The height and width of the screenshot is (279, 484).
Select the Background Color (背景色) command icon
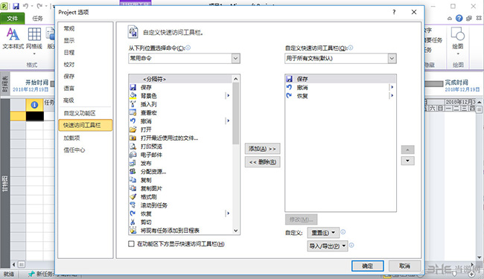point(133,96)
